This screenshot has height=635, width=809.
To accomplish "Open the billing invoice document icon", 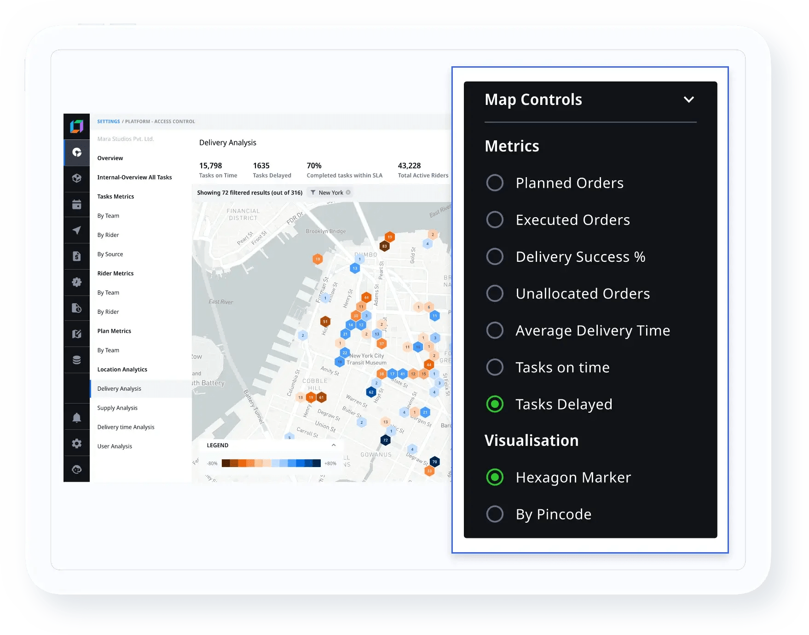I will click(x=77, y=256).
